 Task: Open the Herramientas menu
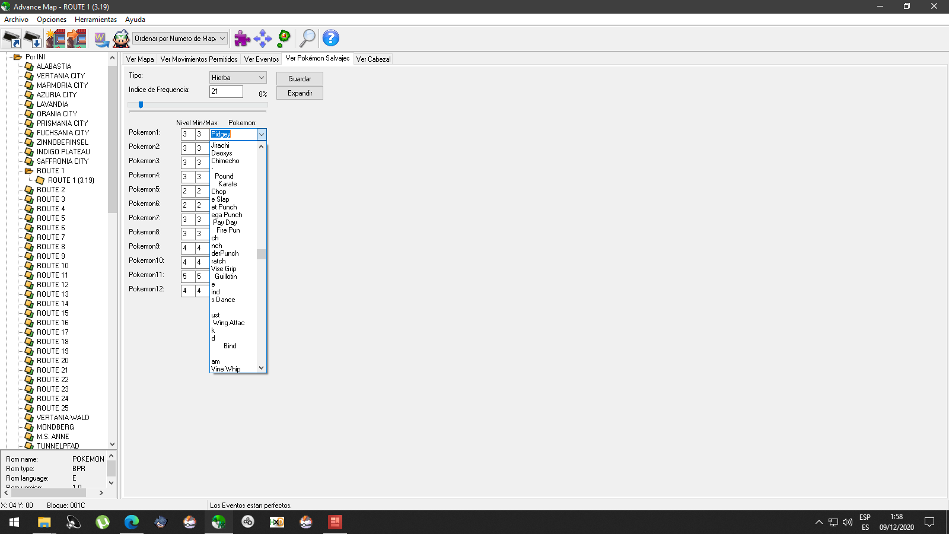click(95, 20)
